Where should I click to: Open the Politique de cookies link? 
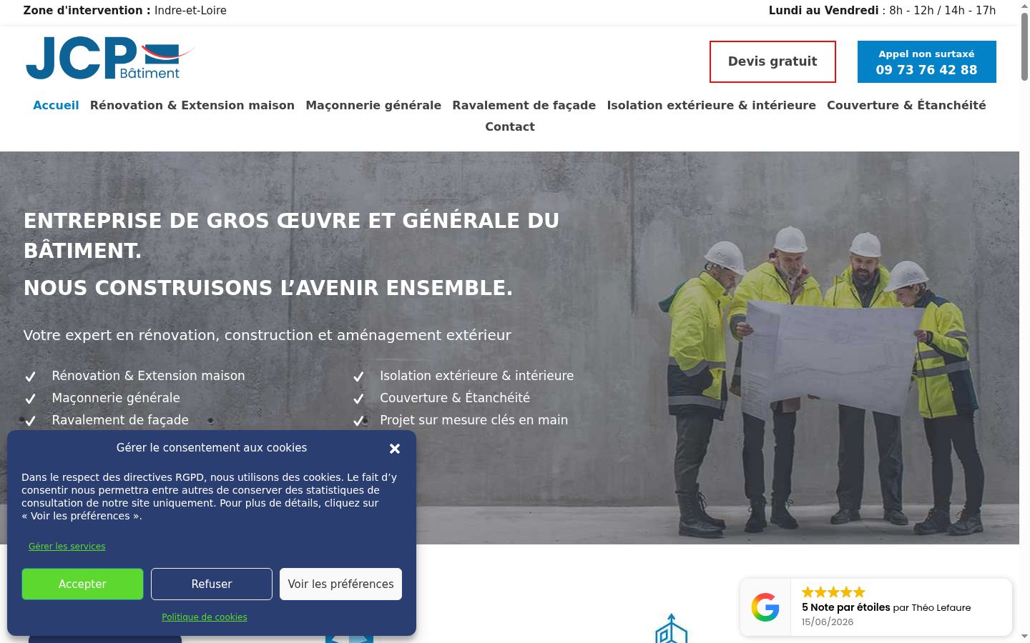click(x=205, y=617)
